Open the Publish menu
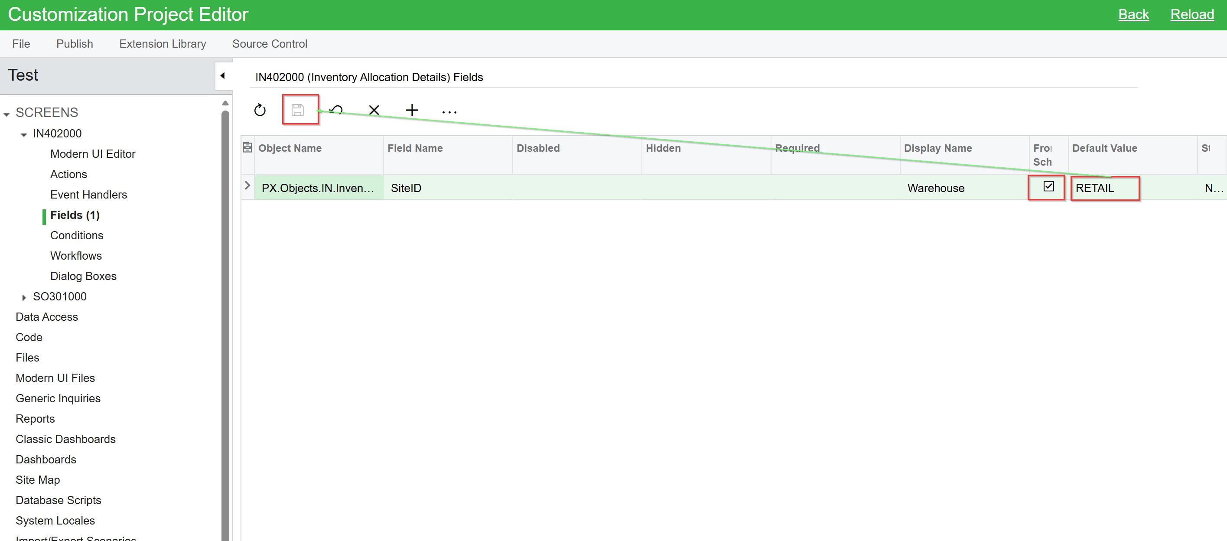This screenshot has height=541, width=1227. point(75,44)
